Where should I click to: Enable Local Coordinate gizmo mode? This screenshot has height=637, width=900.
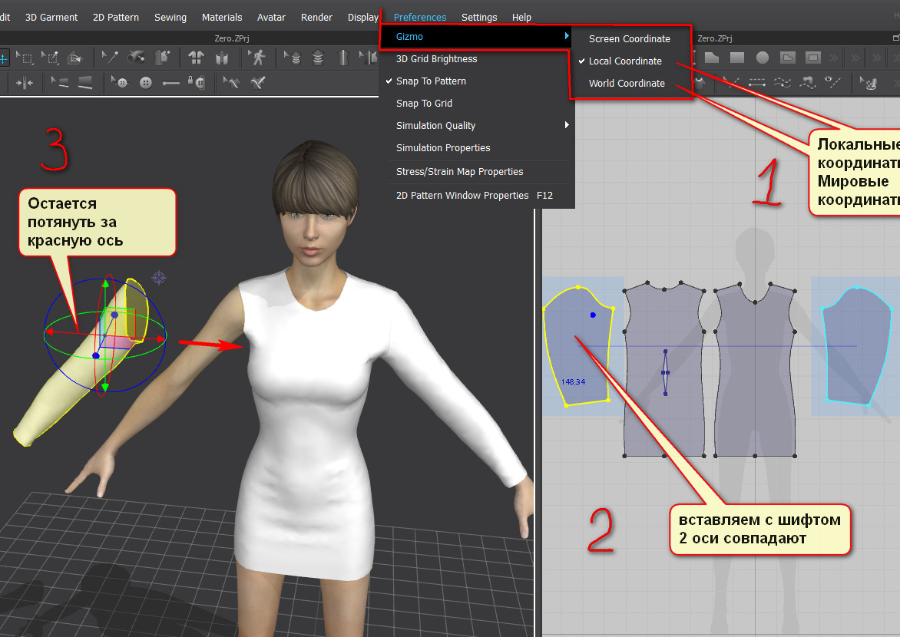point(624,61)
